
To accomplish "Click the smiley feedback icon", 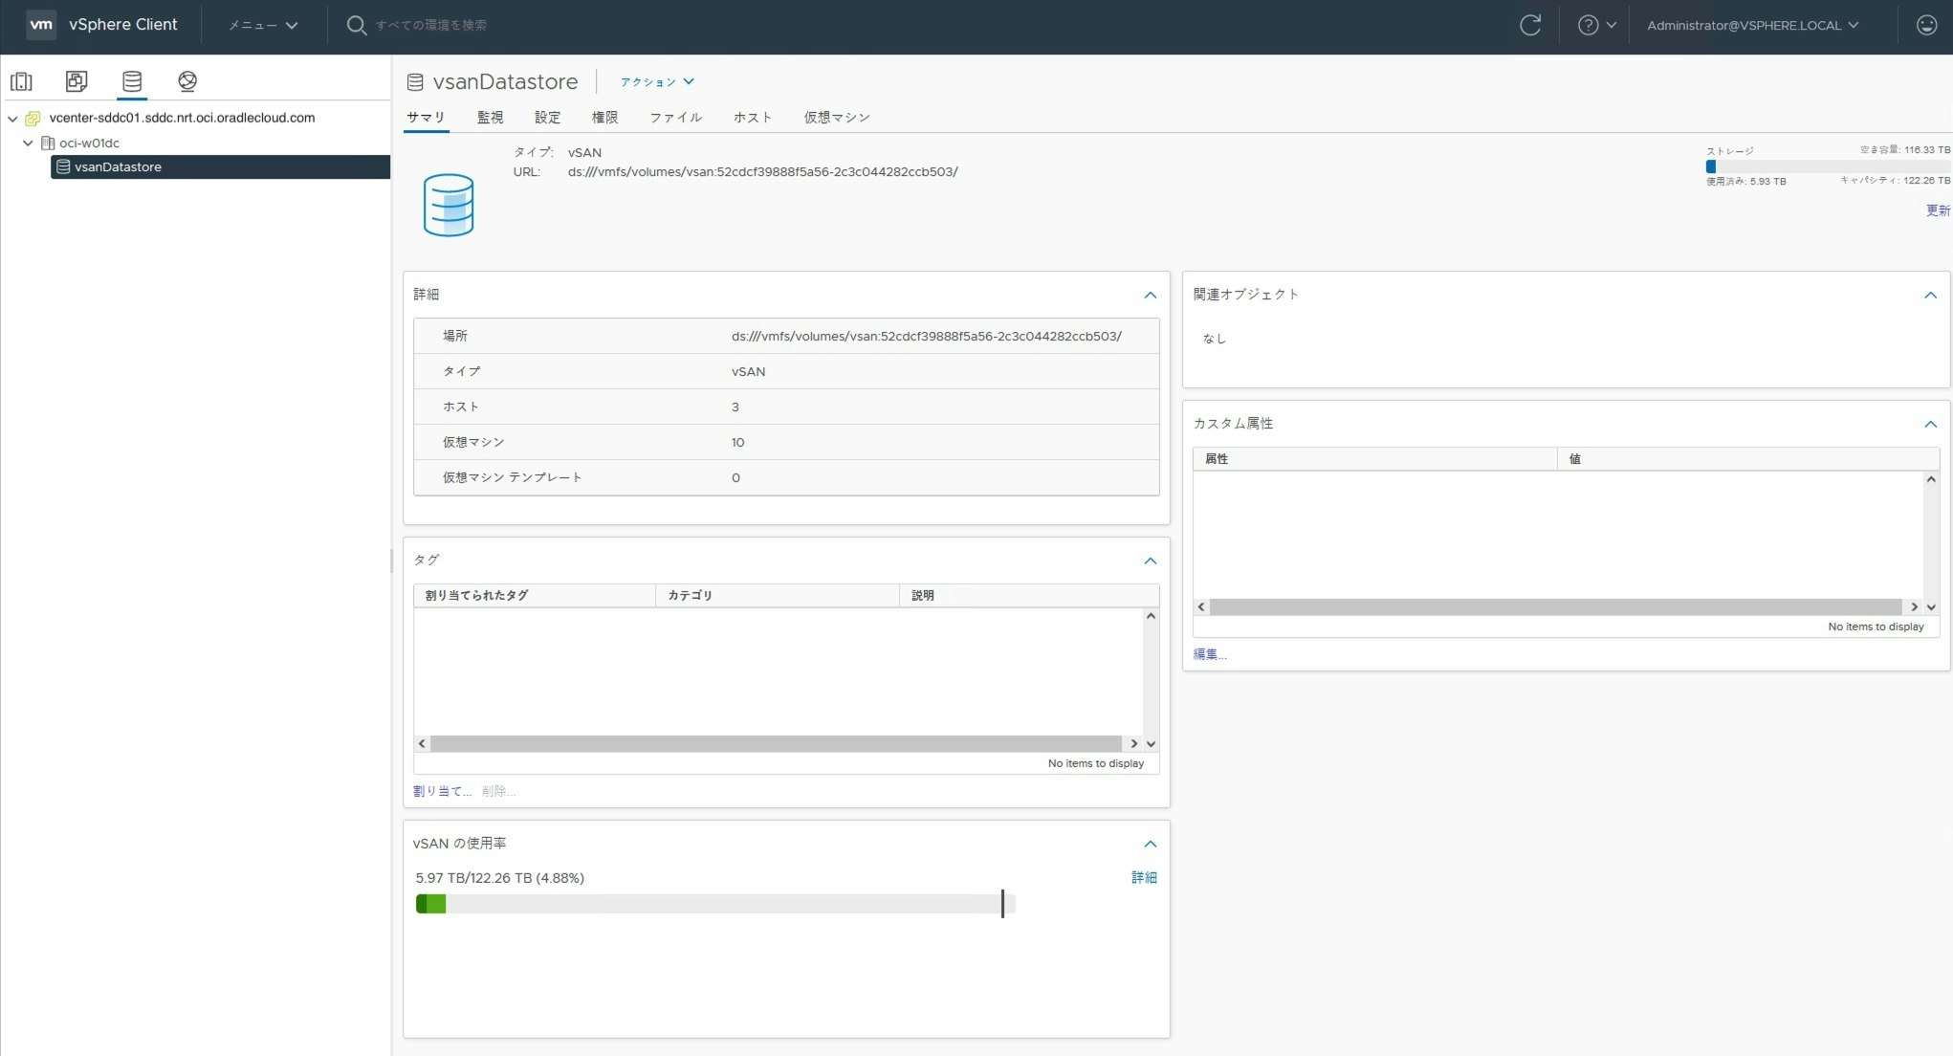I will [x=1926, y=26].
